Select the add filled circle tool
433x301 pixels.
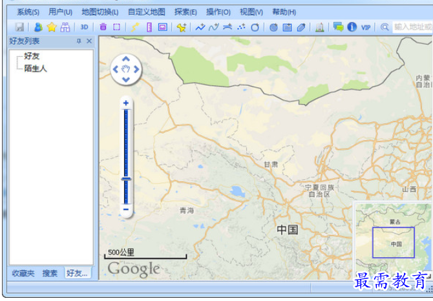point(273,27)
